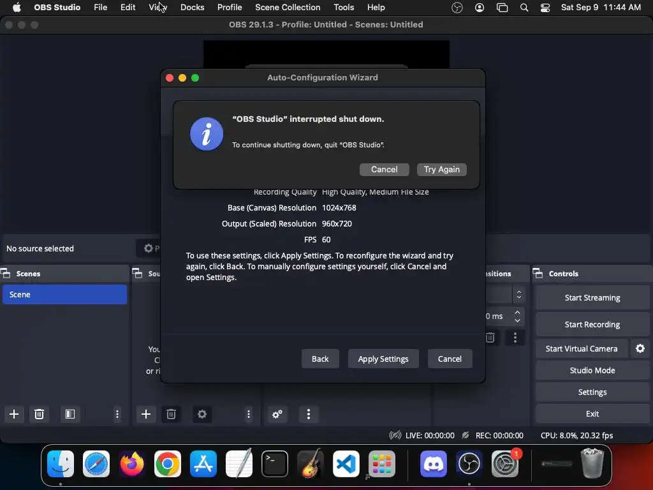The image size is (653, 490).
Task: Open scene filters icon in Scenes panel
Action: click(70, 414)
